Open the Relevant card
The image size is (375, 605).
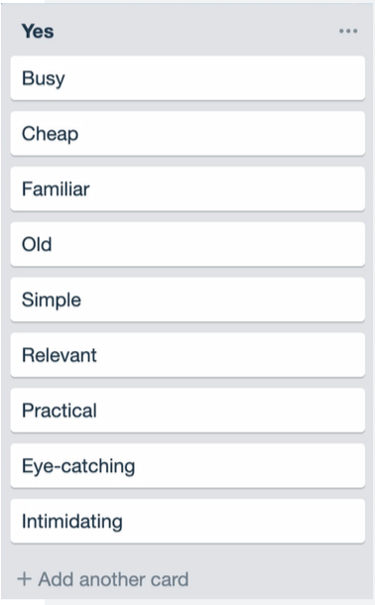click(x=187, y=355)
